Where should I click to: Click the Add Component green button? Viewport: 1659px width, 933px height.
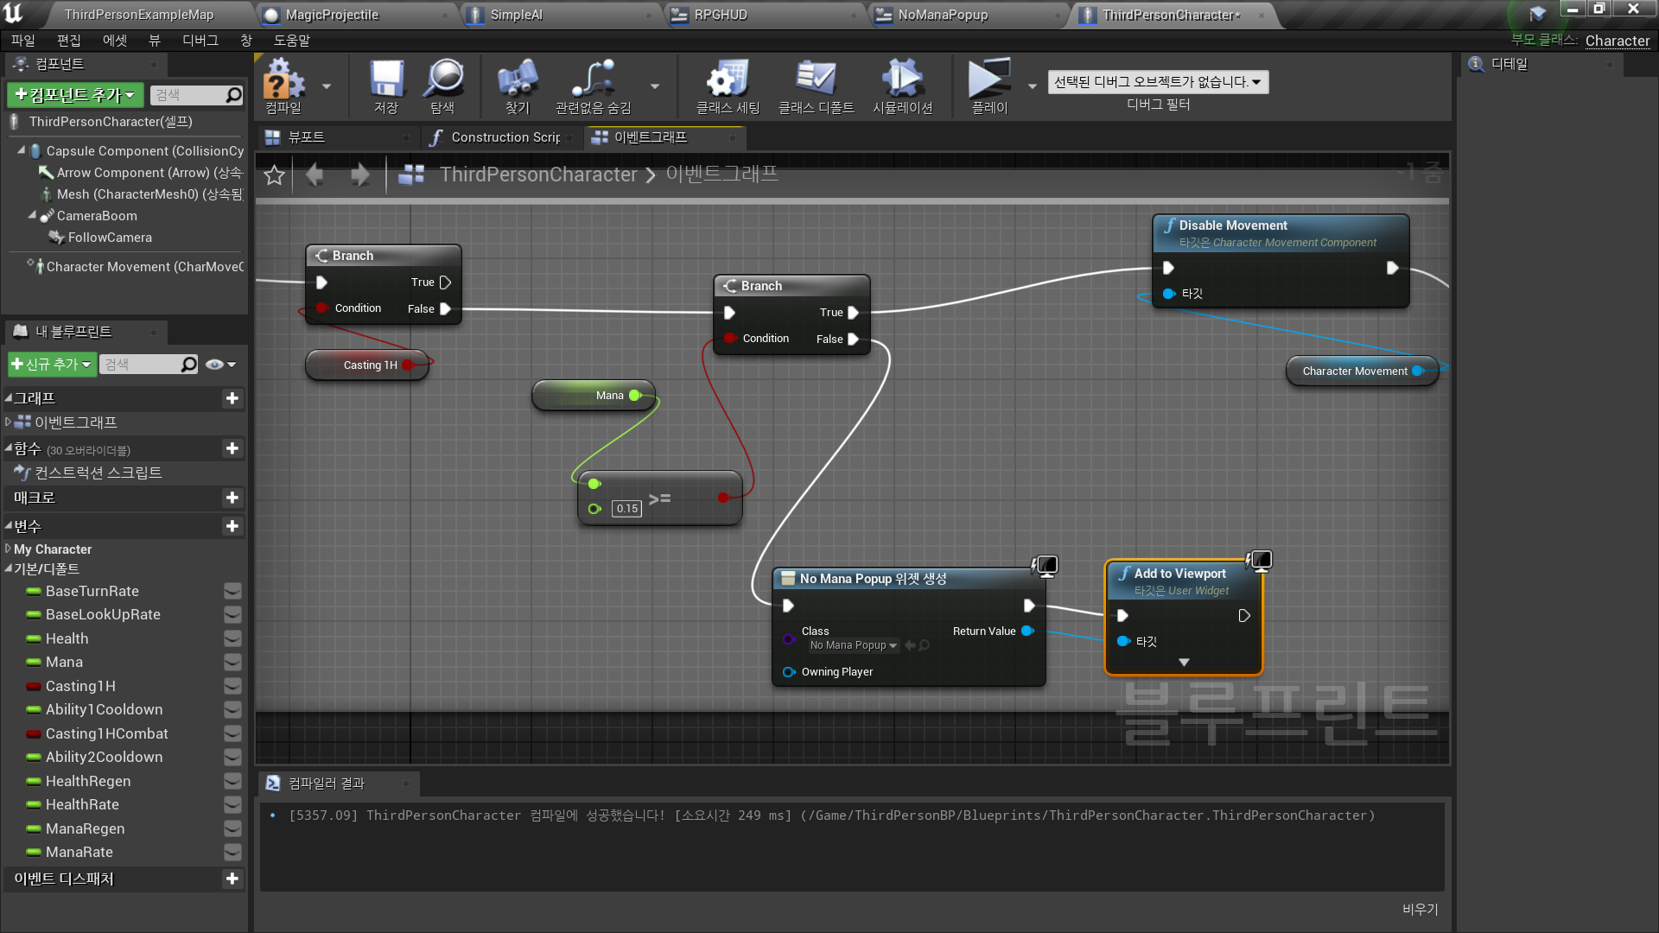pos(76,95)
